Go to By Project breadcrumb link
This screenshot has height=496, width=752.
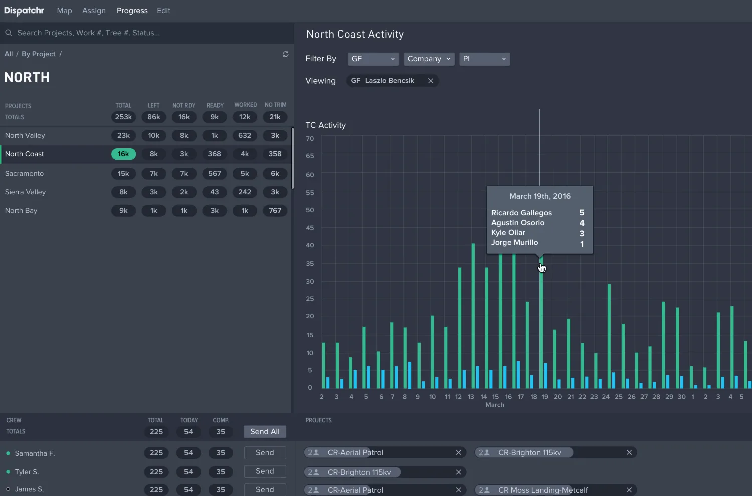click(x=39, y=54)
